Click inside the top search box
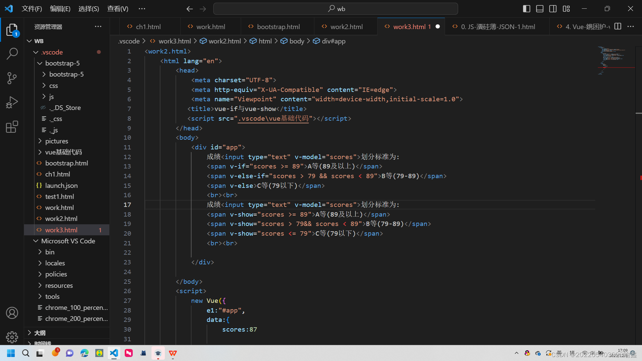Screen dimensions: 642x361 335,9
